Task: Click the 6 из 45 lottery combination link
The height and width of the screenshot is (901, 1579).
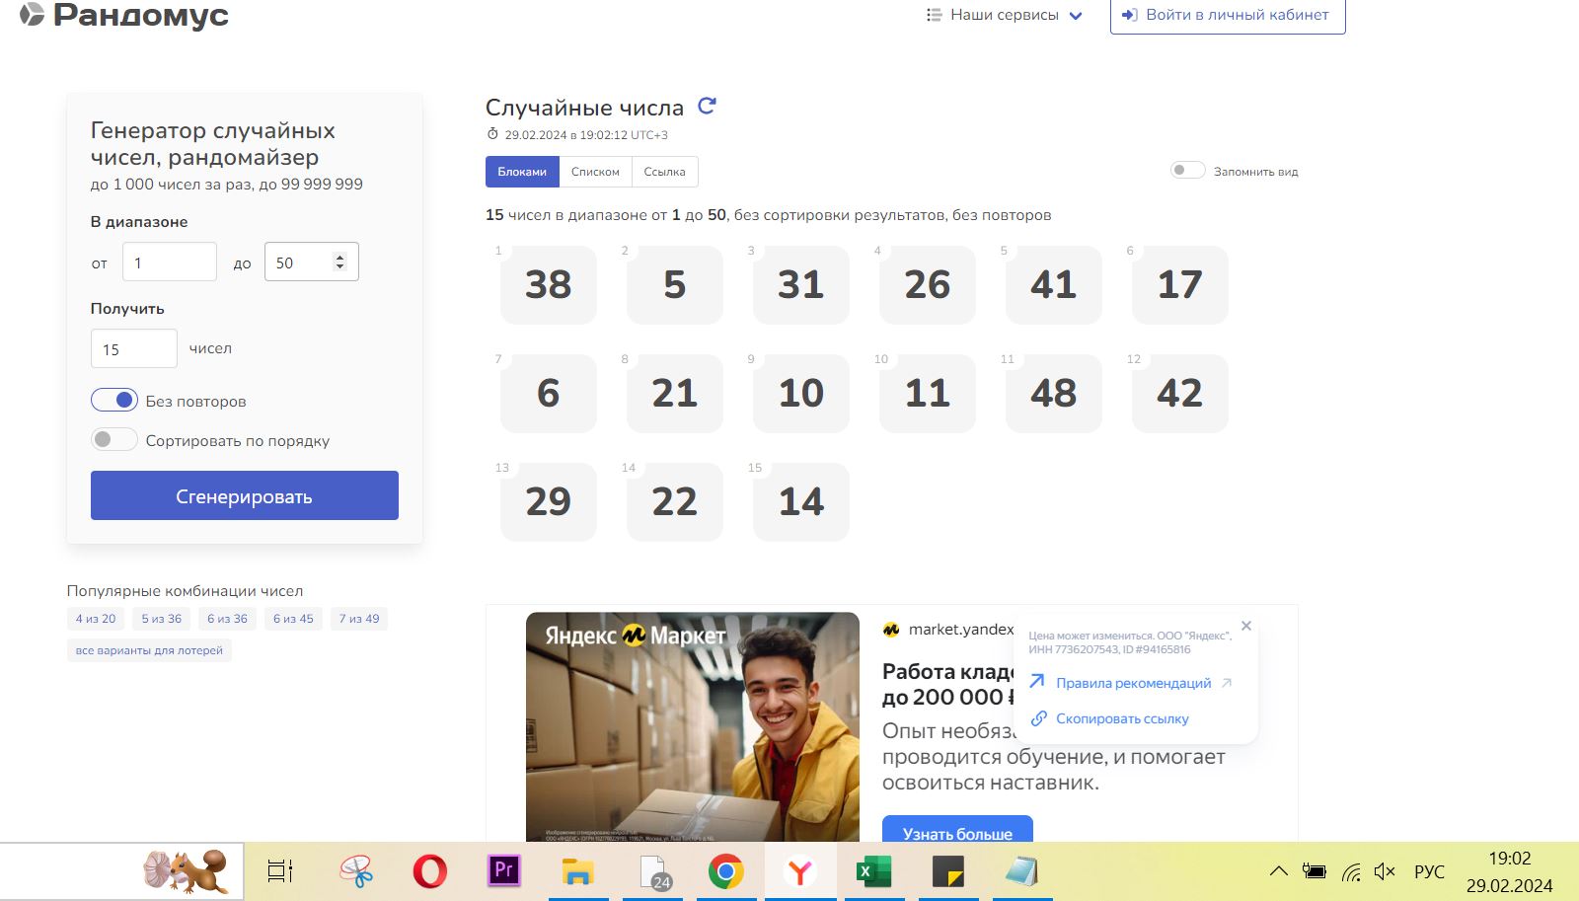Action: pos(293,619)
